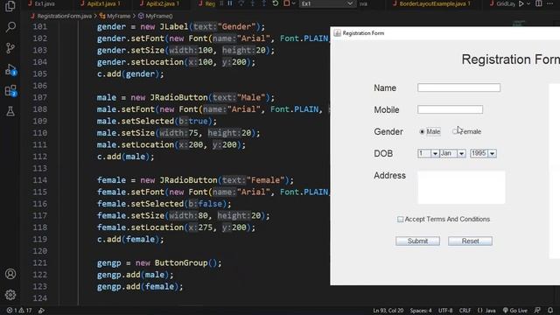The width and height of the screenshot is (560, 315).
Task: Click into the Name text field
Action: pos(458,87)
